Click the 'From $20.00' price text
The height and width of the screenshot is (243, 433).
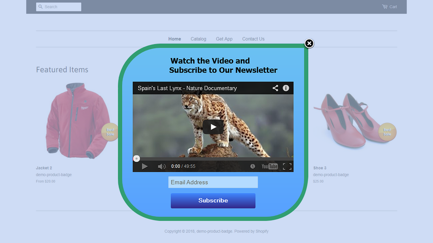click(x=46, y=181)
